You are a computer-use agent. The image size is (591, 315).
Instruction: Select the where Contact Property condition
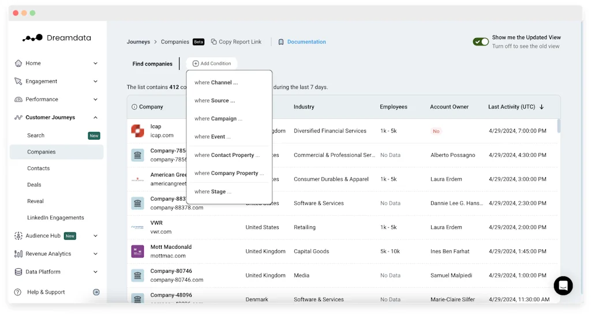(x=229, y=155)
